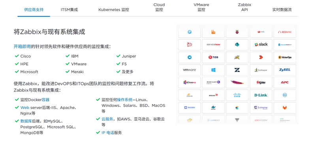Open the Redis integration tile
This screenshot has width=316, height=142.
261,32
